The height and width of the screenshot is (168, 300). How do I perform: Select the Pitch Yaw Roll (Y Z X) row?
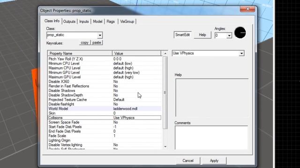click(x=105, y=59)
